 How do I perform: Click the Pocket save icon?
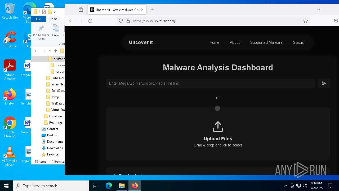pyautogui.click(x=336, y=21)
